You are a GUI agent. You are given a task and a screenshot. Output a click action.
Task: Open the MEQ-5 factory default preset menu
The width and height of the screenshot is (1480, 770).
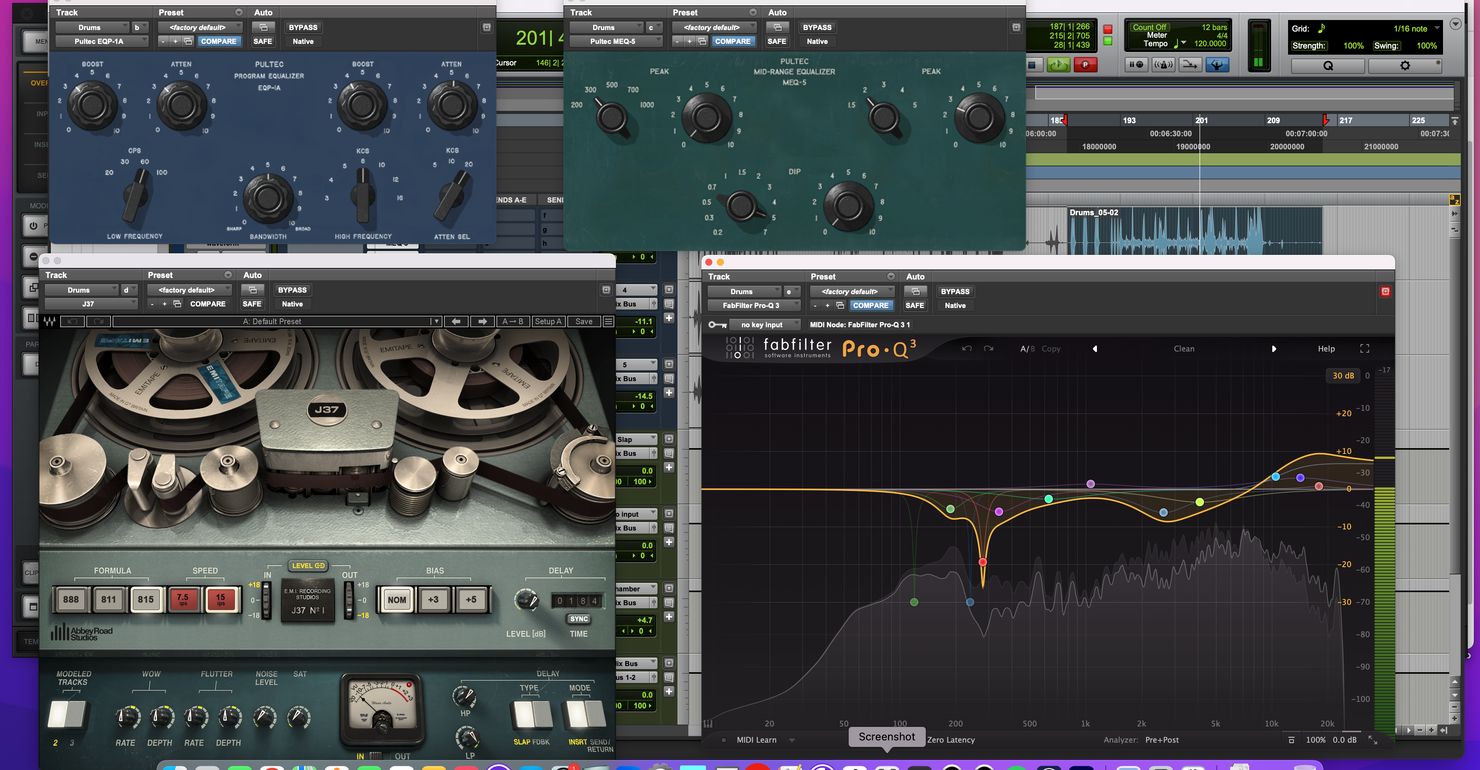coord(714,27)
